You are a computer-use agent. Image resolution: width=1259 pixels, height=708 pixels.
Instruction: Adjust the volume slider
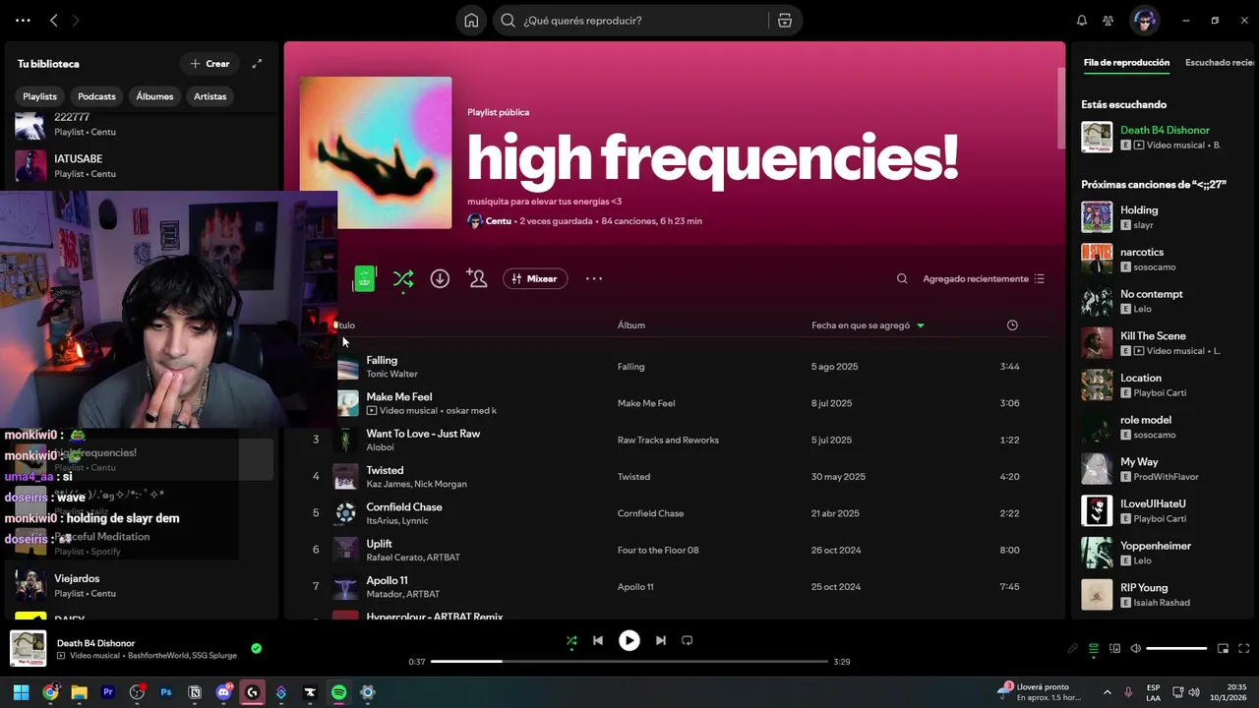pos(1176,648)
